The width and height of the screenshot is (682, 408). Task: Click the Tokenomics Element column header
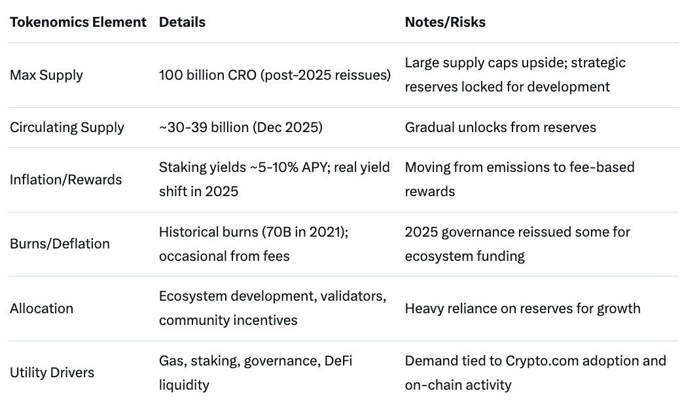tap(78, 22)
